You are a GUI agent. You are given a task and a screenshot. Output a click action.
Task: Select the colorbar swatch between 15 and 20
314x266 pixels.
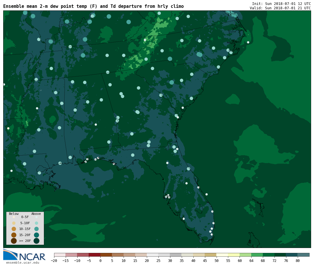[141, 255]
